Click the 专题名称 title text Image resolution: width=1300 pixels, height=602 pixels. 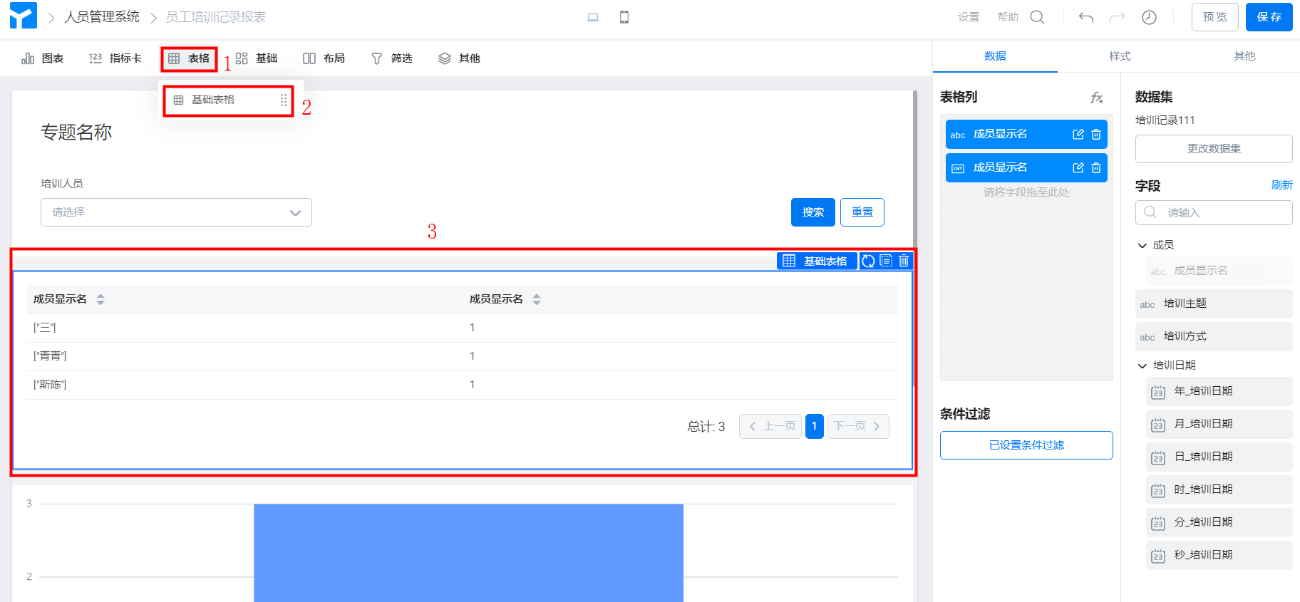(76, 133)
